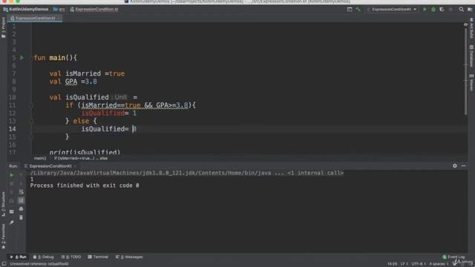
Task: Open the Structure tool window from the left sidebar
Action: (3, 204)
